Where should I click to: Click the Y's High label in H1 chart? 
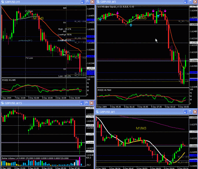pyautogui.click(x=29, y=11)
